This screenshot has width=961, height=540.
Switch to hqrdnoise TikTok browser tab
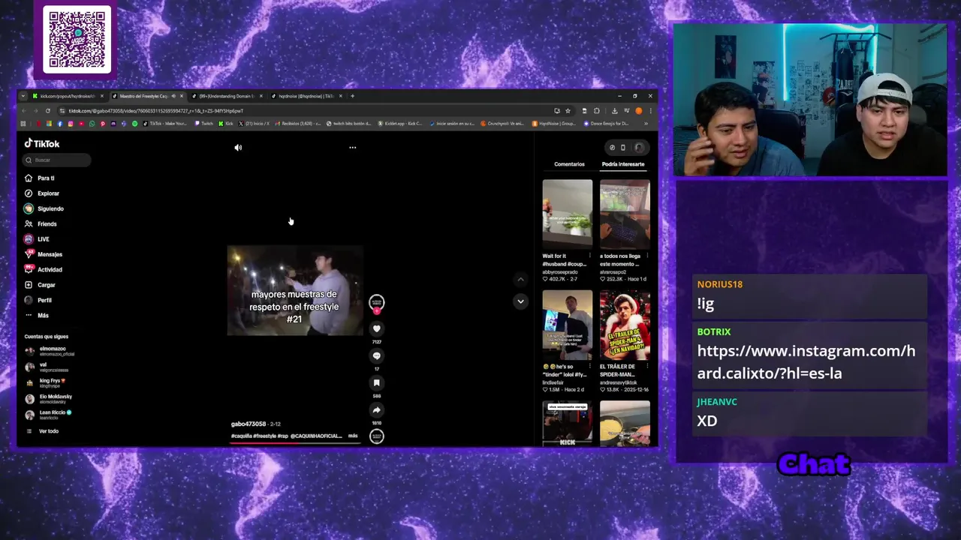[306, 96]
